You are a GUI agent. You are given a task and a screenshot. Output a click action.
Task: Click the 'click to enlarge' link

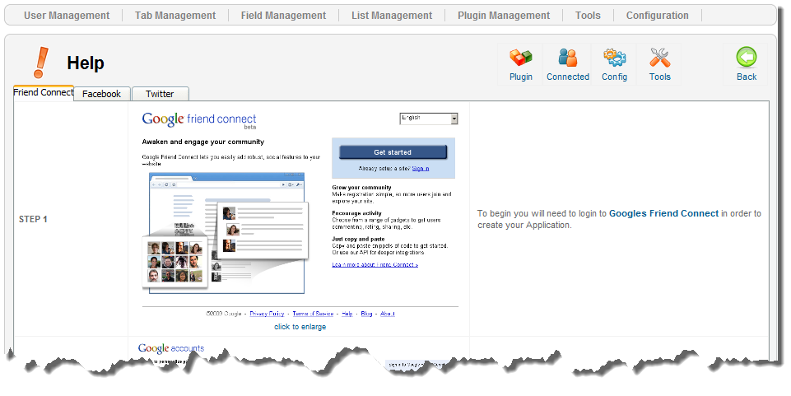coord(300,327)
